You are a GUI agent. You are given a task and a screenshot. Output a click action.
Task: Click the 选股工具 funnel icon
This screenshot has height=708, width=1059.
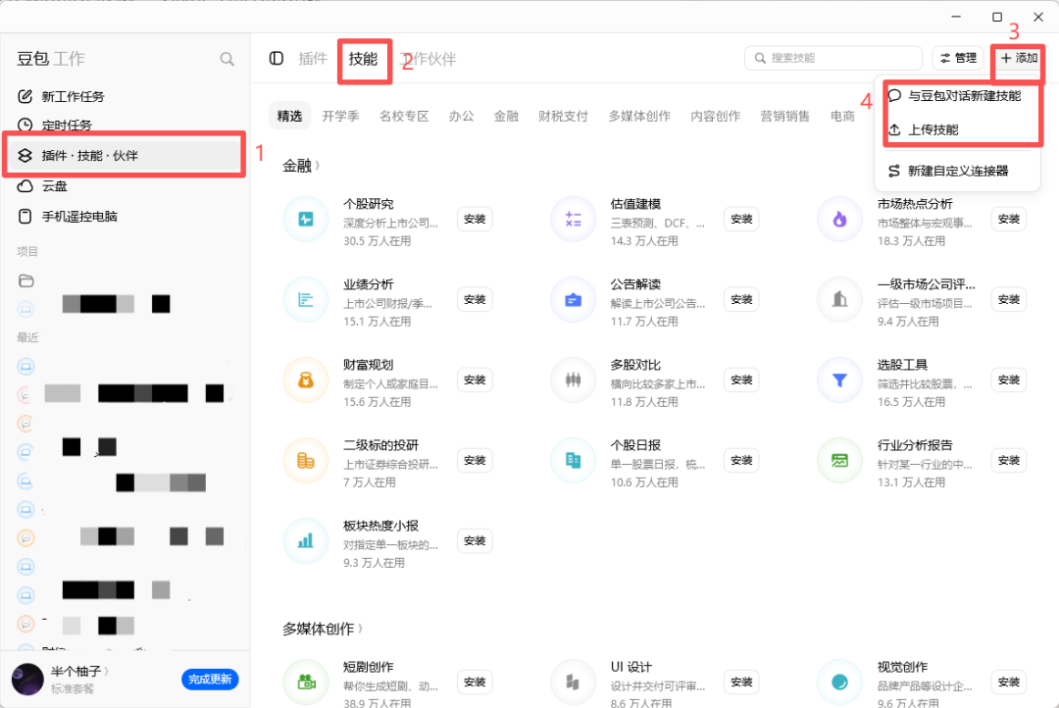[839, 379]
